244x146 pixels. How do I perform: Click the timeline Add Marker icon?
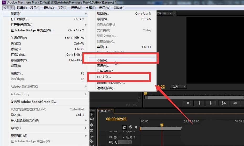click(x=136, y=127)
